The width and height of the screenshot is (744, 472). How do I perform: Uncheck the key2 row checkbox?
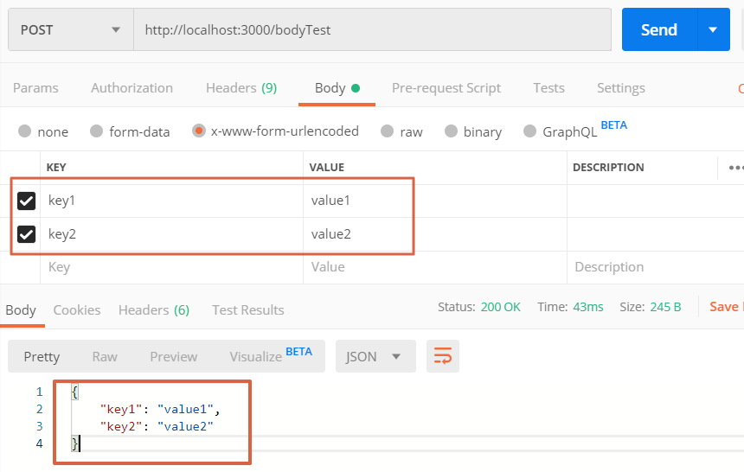click(26, 234)
